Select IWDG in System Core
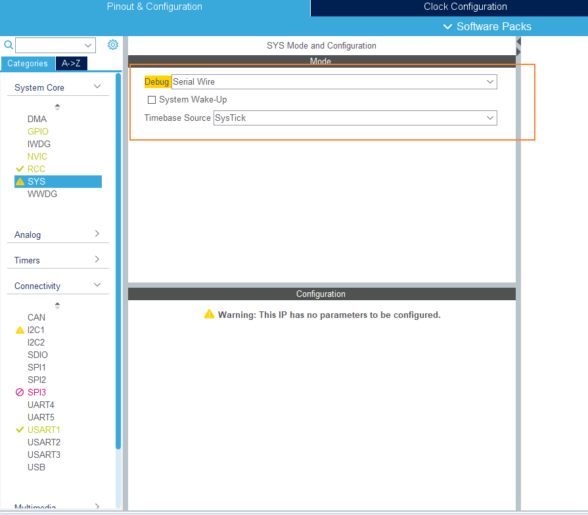 [39, 145]
